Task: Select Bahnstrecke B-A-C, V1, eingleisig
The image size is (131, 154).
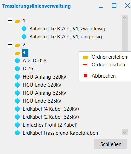Action: (66, 37)
